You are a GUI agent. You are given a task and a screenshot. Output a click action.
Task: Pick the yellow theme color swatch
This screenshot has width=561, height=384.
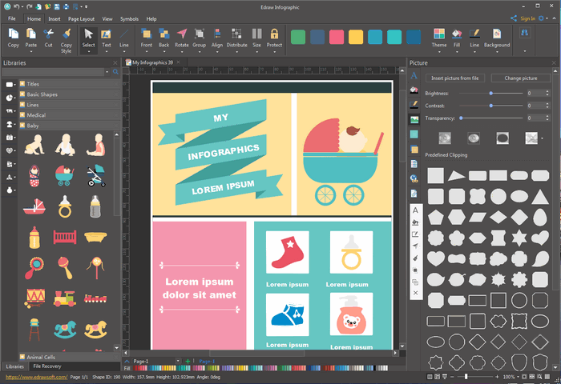[355, 37]
